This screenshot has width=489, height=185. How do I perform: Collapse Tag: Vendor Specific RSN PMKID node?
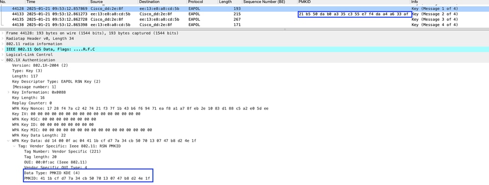pyautogui.click(x=14, y=146)
